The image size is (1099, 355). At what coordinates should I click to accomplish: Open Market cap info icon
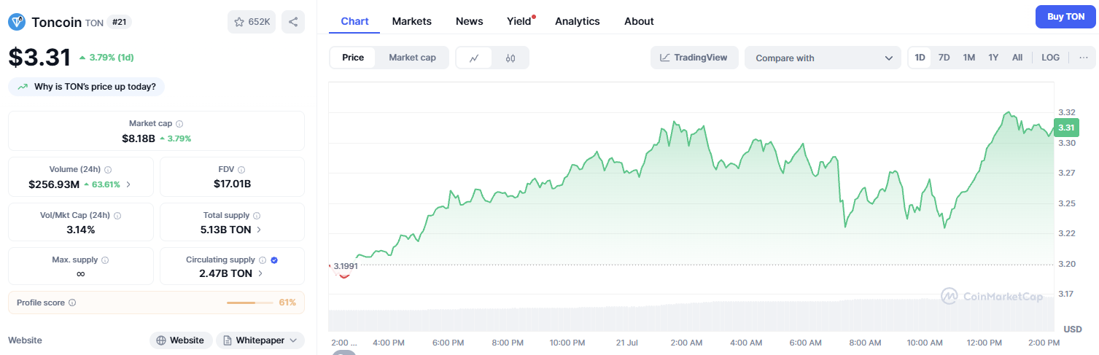179,124
